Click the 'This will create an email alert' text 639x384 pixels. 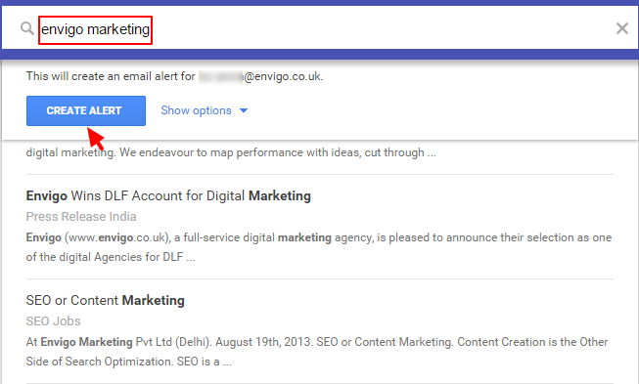tap(111, 76)
